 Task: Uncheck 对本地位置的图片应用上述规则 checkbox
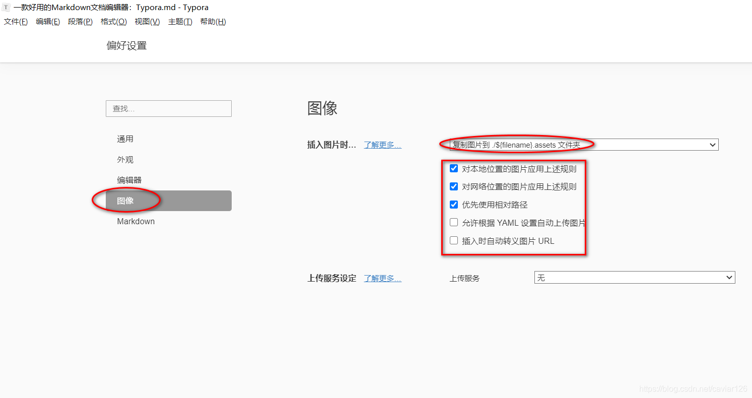(454, 169)
